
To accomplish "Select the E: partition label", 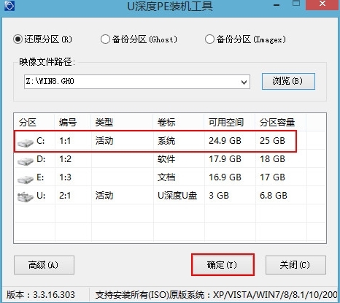I will click(40, 177).
